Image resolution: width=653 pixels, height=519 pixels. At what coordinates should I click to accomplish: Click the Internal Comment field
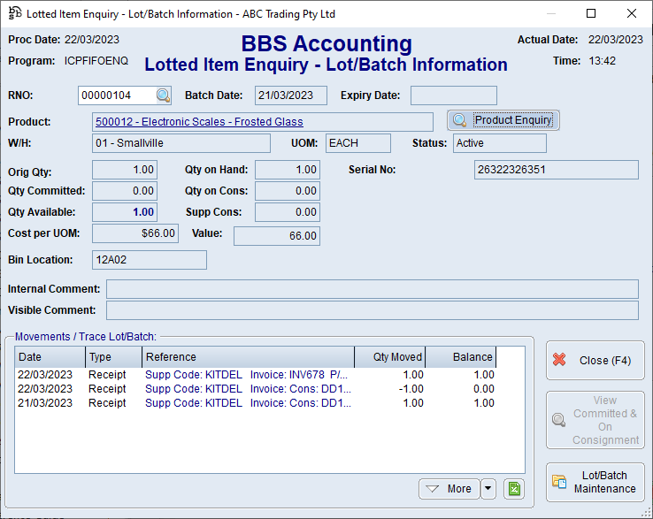[x=372, y=289]
